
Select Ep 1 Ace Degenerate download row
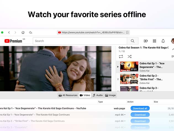[87, 115]
